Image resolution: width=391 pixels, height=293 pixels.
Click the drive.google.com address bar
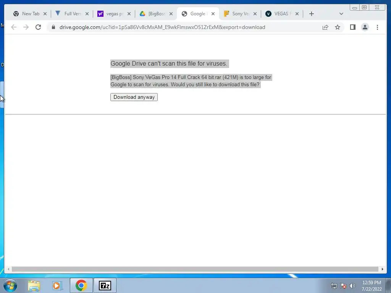(x=162, y=27)
